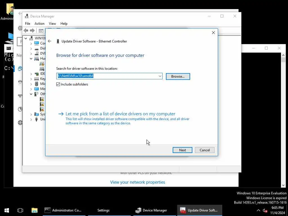The image size is (288, 216).
Task: Select the Monitors icon
Action: point(37,89)
